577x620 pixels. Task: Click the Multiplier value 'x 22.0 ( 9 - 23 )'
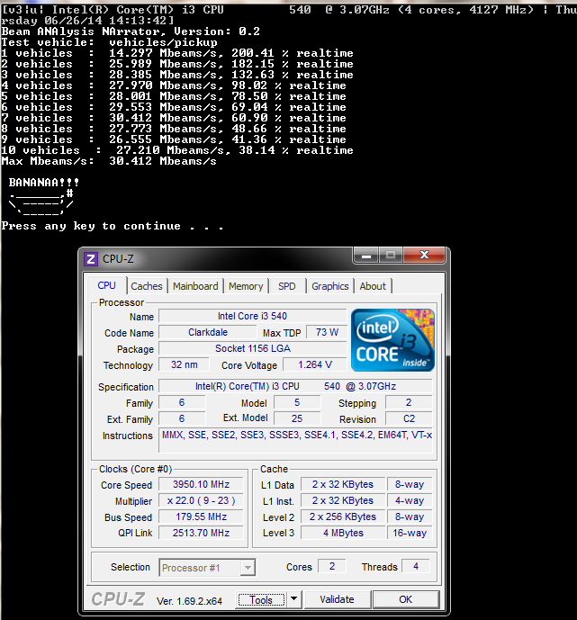pos(201,500)
